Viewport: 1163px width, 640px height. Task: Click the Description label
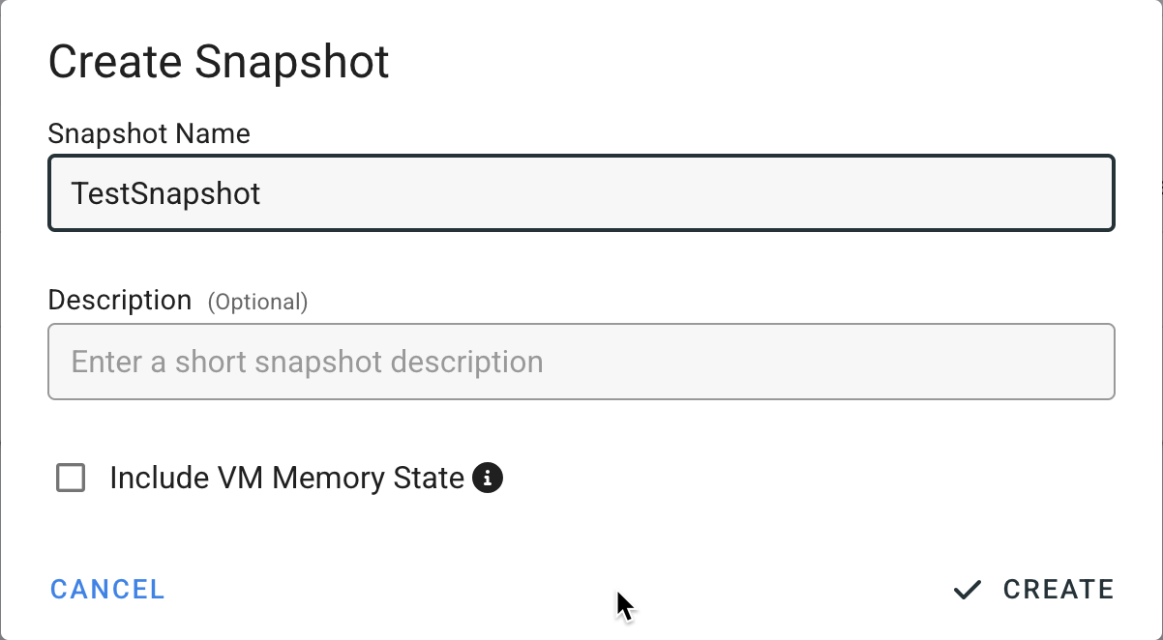coord(120,301)
